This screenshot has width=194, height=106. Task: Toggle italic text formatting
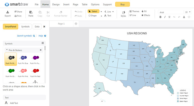click(165, 17)
